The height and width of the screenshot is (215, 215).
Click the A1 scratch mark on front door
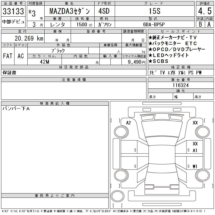195,150
